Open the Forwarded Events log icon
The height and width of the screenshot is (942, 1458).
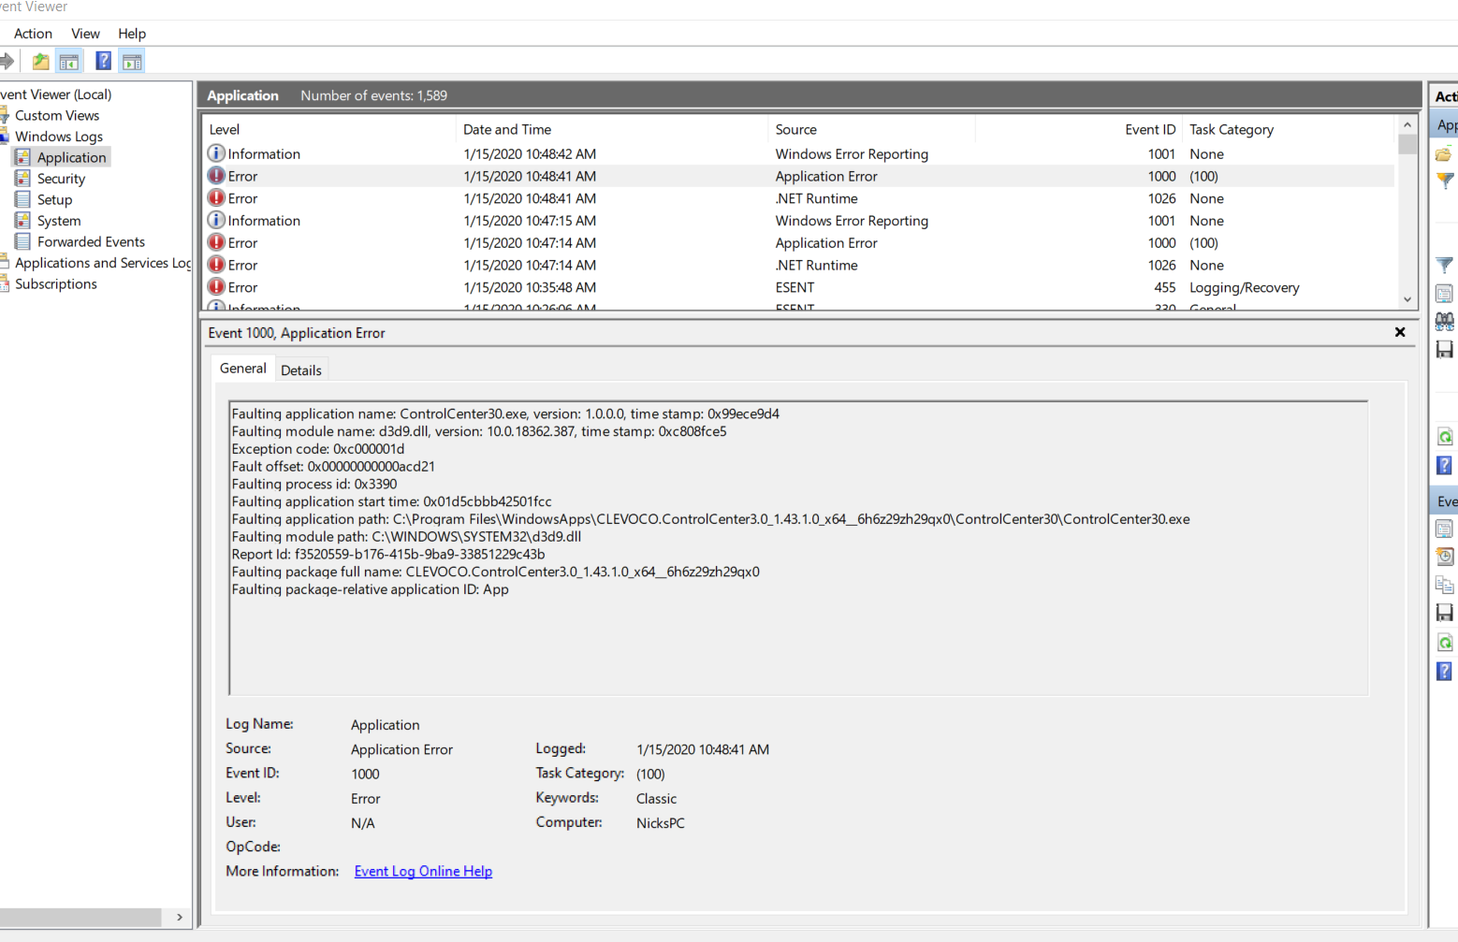pyautogui.click(x=22, y=242)
